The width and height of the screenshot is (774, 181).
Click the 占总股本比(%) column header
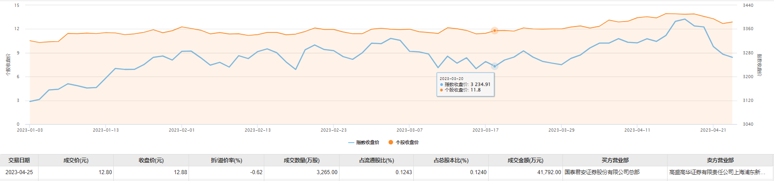(x=451, y=160)
